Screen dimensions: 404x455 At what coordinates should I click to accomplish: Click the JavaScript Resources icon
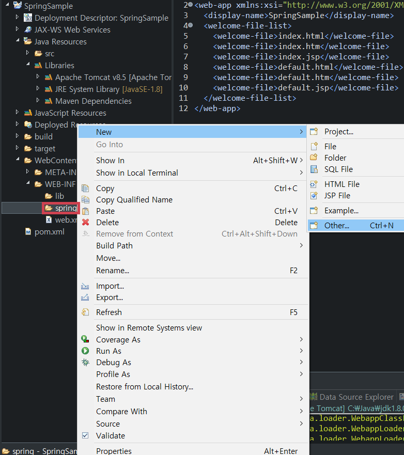click(x=28, y=113)
